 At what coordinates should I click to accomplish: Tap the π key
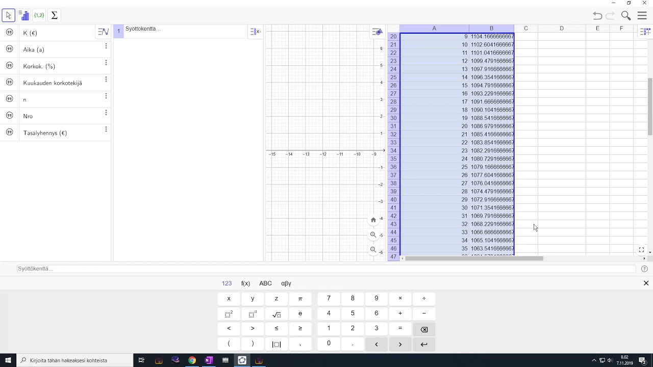[300, 299]
